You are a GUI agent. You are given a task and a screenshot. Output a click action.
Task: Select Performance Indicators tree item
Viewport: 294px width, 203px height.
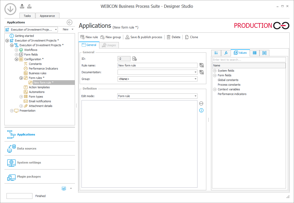43,69
